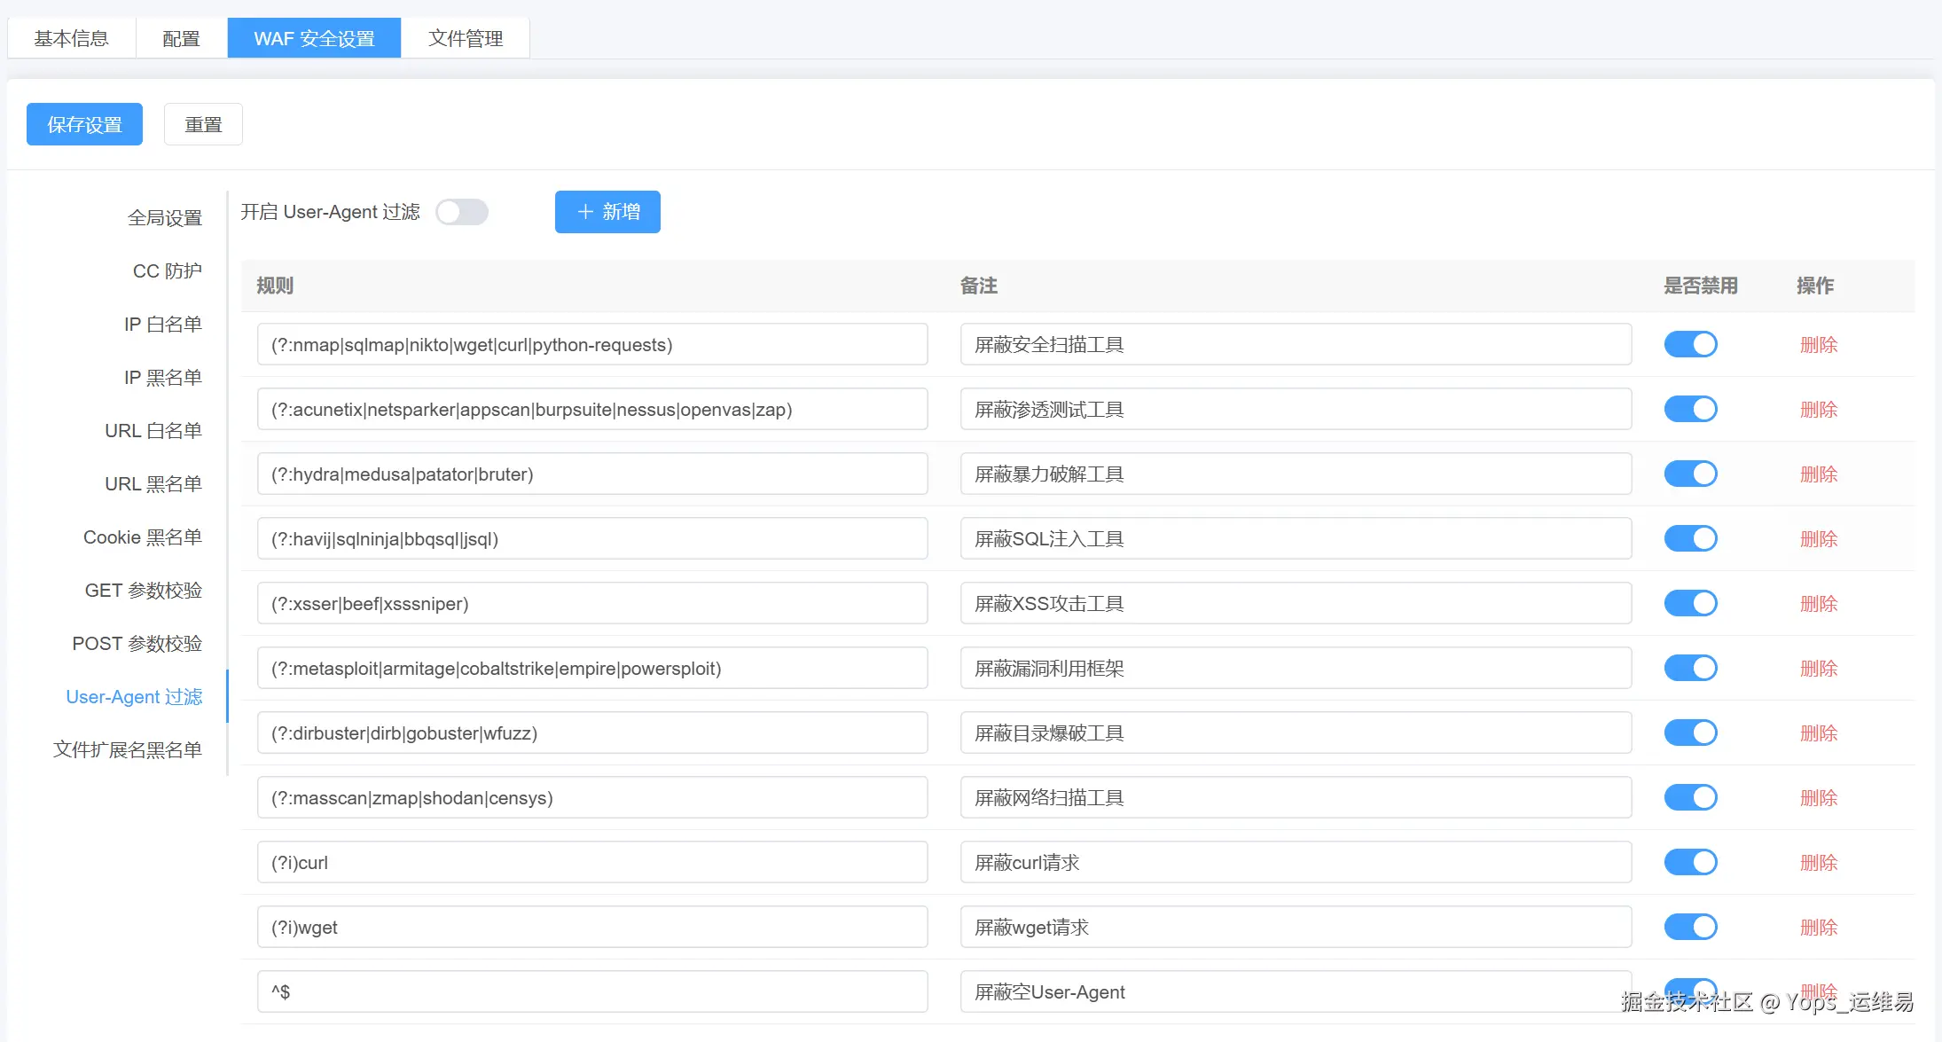Viewport: 1942px width, 1042px height.
Task: Select IP 黑名单 sidebar item
Action: point(162,377)
